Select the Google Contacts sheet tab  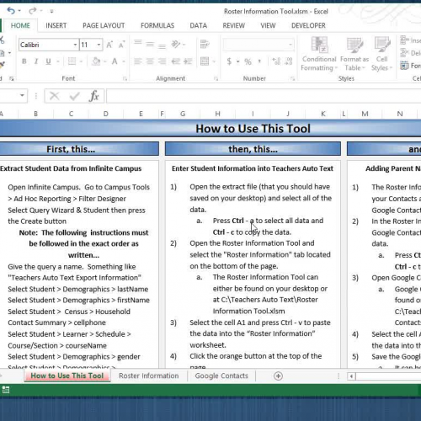pos(221,376)
